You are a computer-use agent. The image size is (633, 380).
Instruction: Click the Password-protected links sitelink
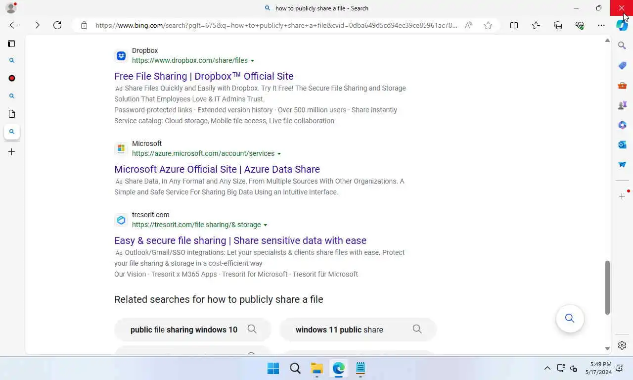153,110
